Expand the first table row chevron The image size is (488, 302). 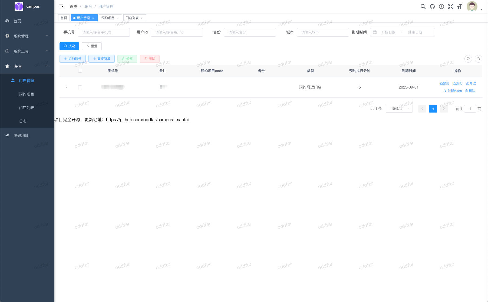tap(66, 87)
